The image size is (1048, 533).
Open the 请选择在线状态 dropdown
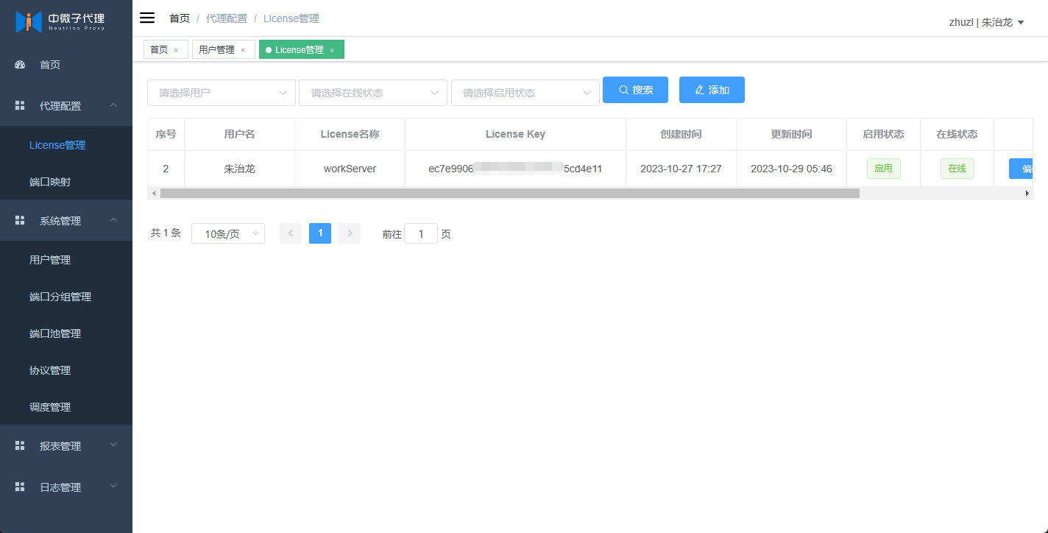click(373, 93)
